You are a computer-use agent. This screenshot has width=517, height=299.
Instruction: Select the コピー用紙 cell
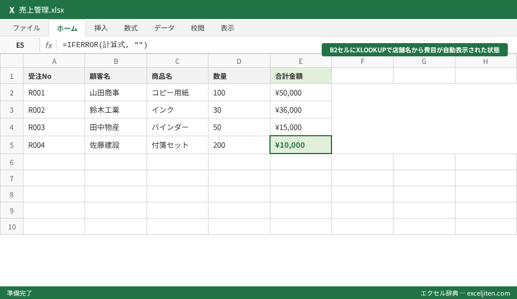point(178,93)
